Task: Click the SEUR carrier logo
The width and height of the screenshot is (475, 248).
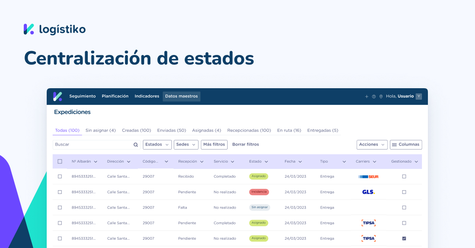Action: tap(369, 176)
